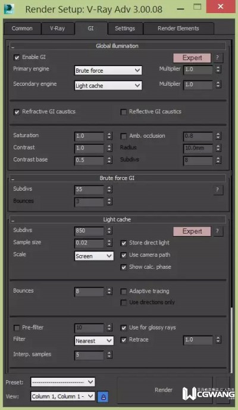Click Primary engine Multiplier value field
This screenshot has height=410, width=238.
point(198,70)
